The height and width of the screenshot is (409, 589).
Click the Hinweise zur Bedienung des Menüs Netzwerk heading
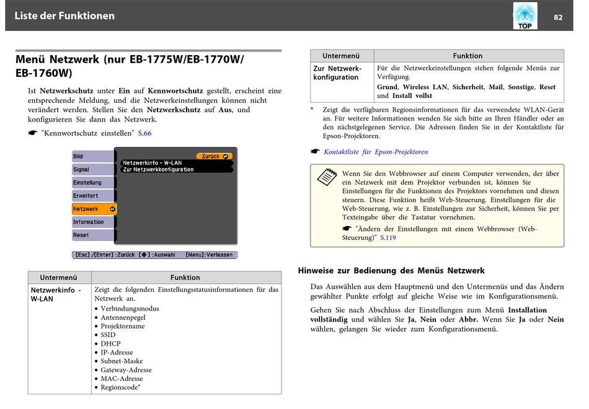click(391, 271)
